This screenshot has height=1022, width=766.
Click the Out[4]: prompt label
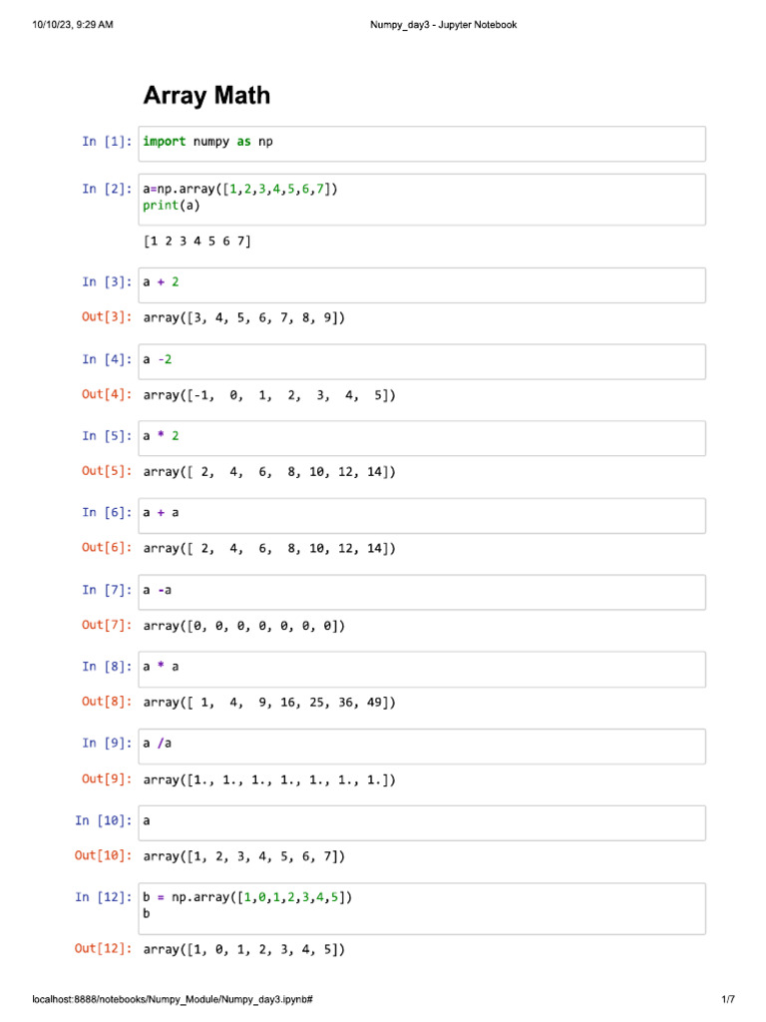point(107,394)
